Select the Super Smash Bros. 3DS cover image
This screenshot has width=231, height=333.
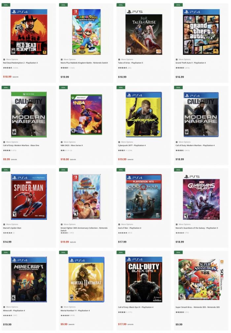click(x=201, y=279)
